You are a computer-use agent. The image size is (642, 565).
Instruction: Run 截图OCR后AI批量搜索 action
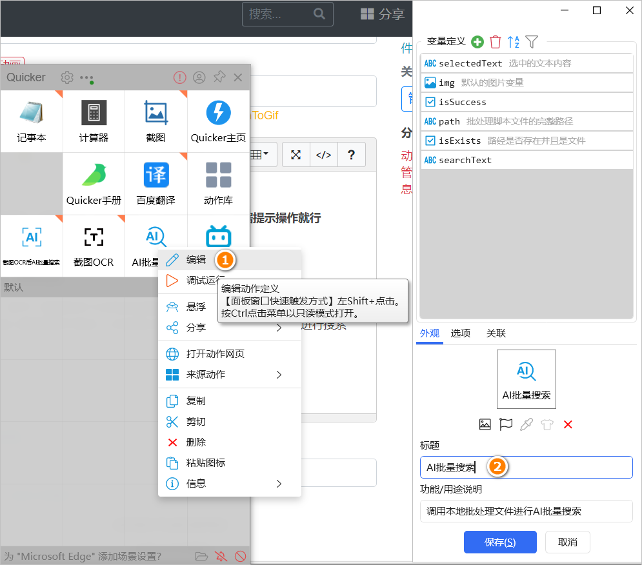point(31,246)
